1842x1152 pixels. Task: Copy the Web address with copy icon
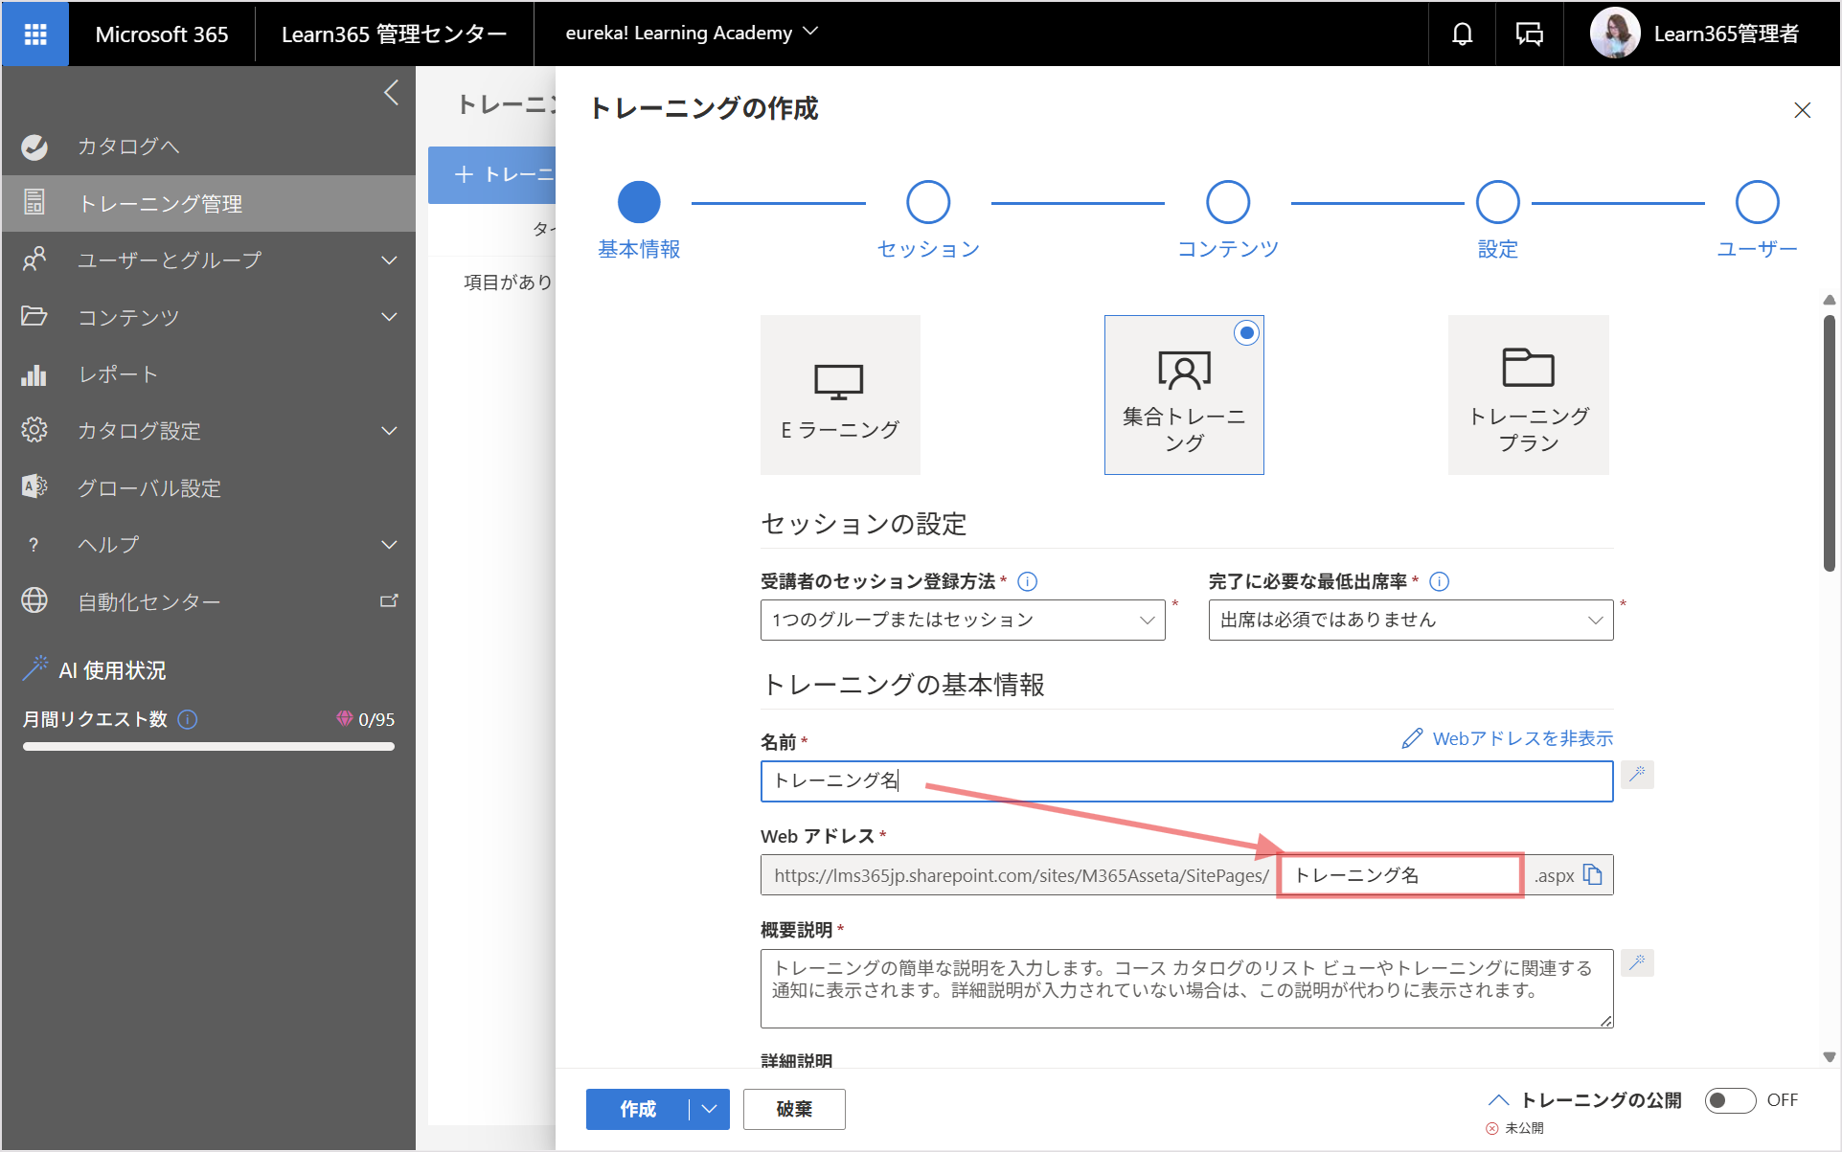1592,874
